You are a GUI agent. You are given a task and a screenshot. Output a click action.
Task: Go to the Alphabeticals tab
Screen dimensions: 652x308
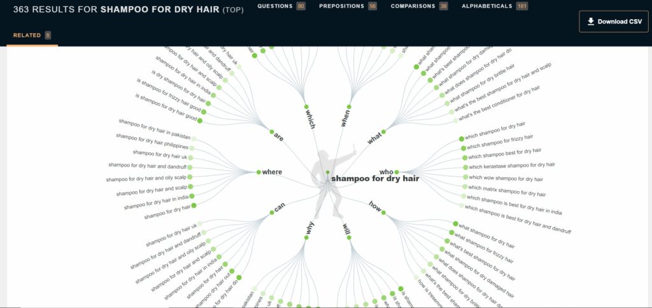(x=486, y=6)
